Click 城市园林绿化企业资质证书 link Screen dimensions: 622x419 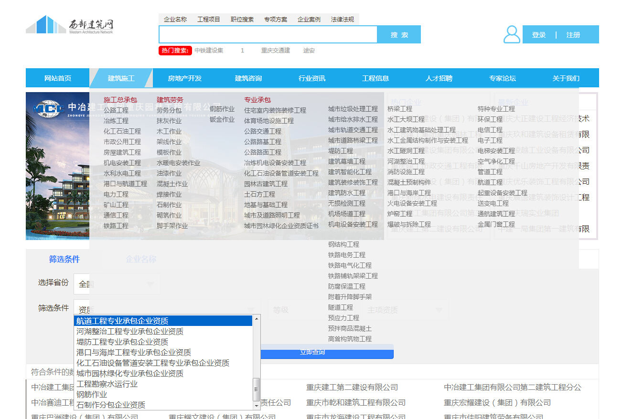point(281,226)
